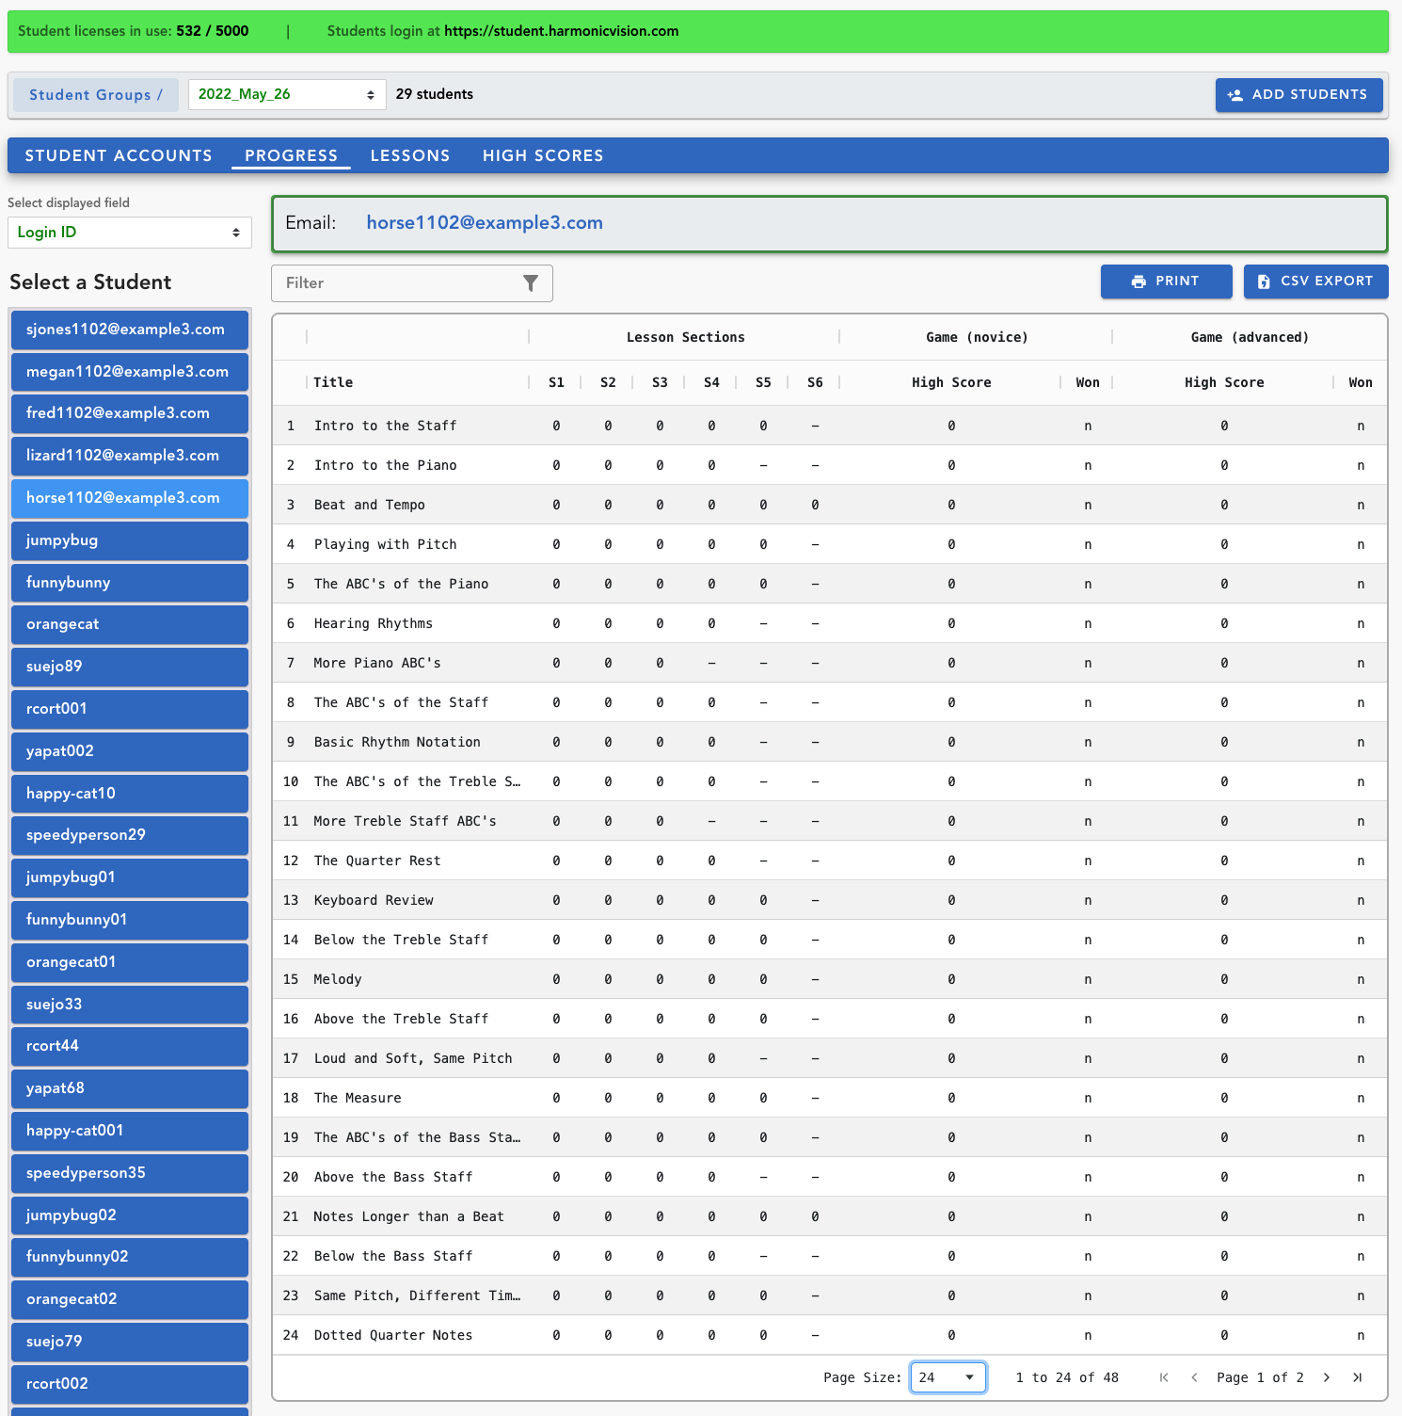Sort by the Title column header
Viewport: 1402px width, 1416px height.
pyautogui.click(x=333, y=382)
